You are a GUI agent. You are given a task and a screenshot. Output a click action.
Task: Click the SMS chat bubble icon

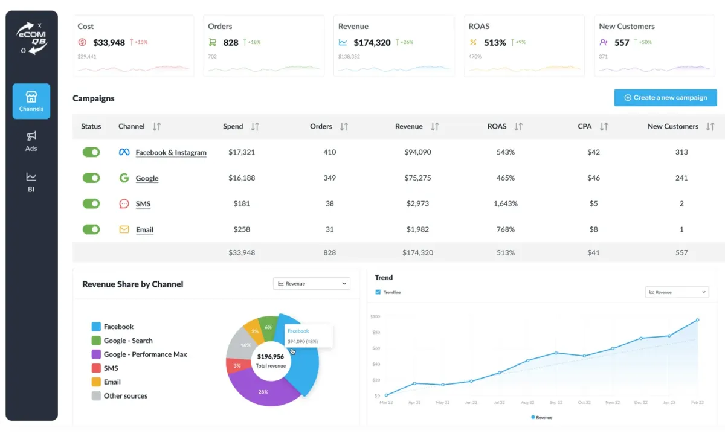click(x=124, y=203)
